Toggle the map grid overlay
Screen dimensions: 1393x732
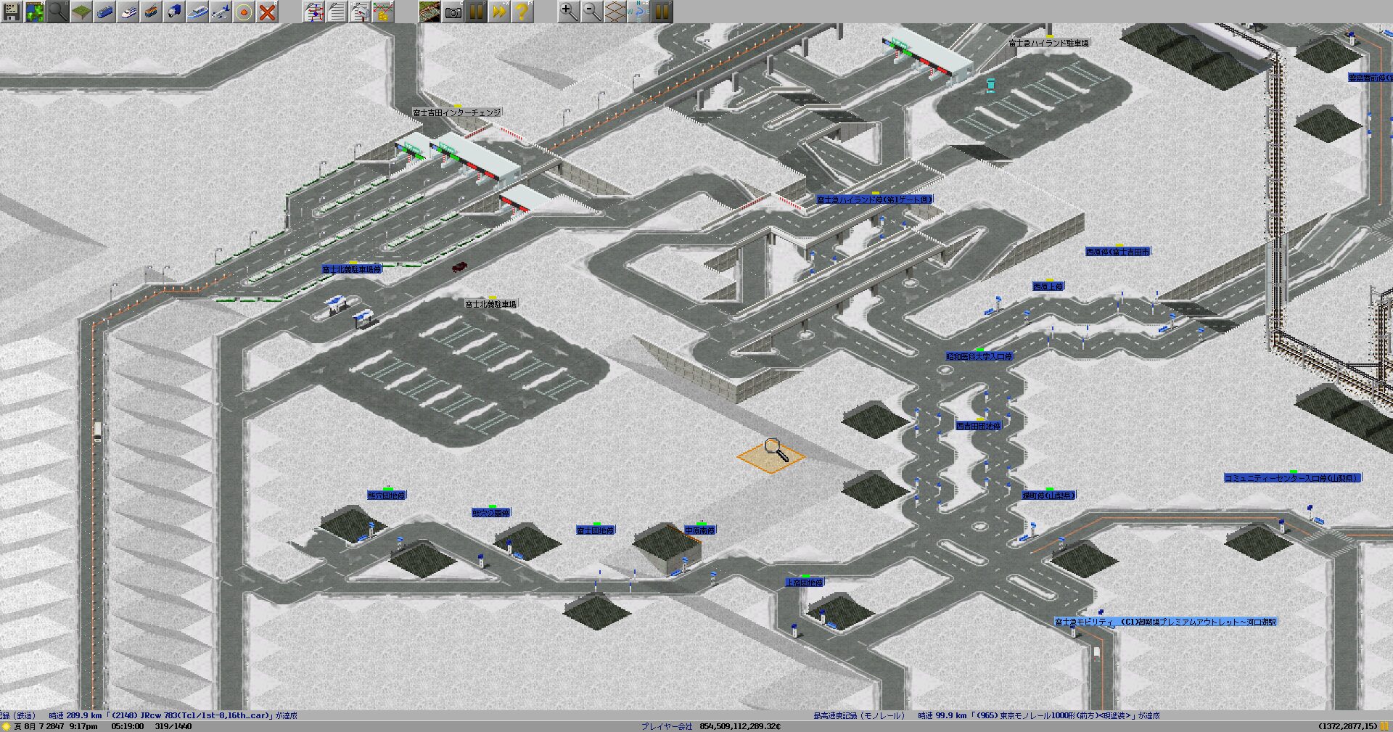coord(615,11)
